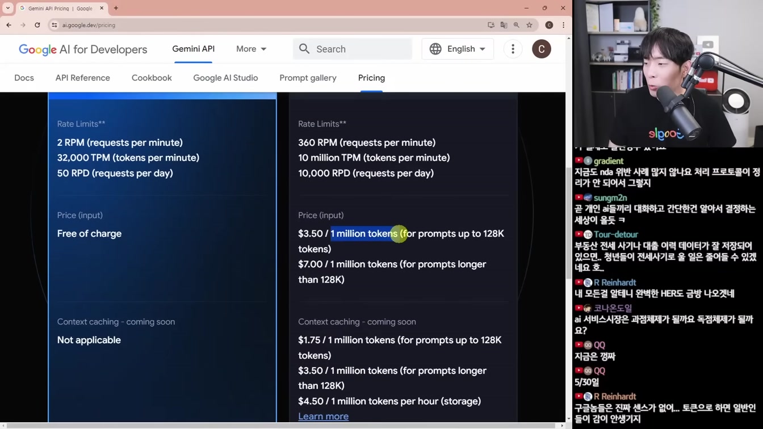
Task: Open the site vertical dots menu
Action: click(x=513, y=49)
